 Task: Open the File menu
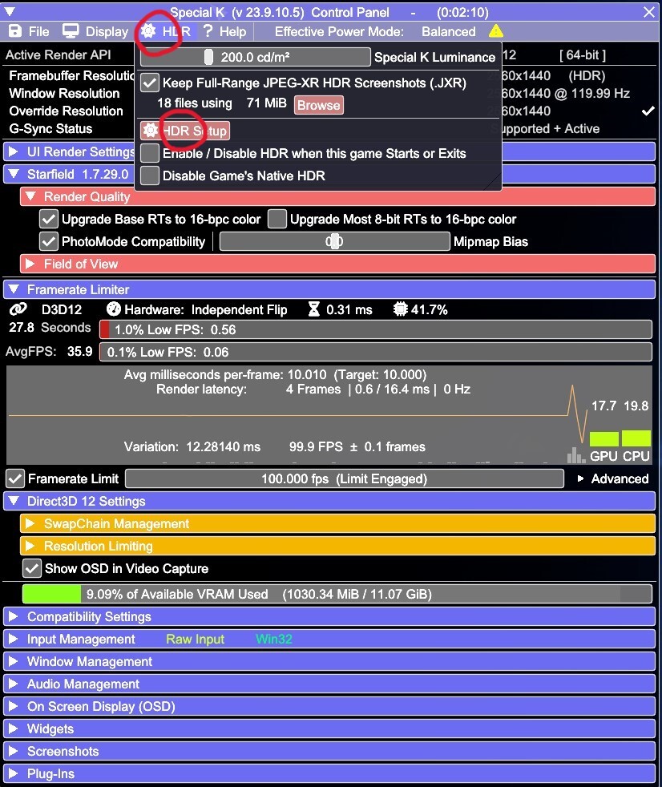29,31
